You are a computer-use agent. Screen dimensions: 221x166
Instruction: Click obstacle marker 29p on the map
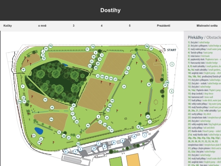click(x=167, y=82)
